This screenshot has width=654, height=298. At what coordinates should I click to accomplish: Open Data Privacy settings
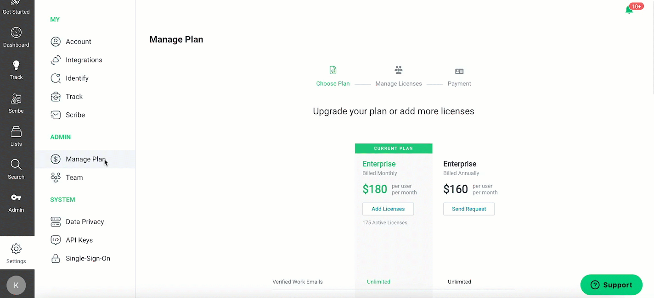click(x=85, y=222)
